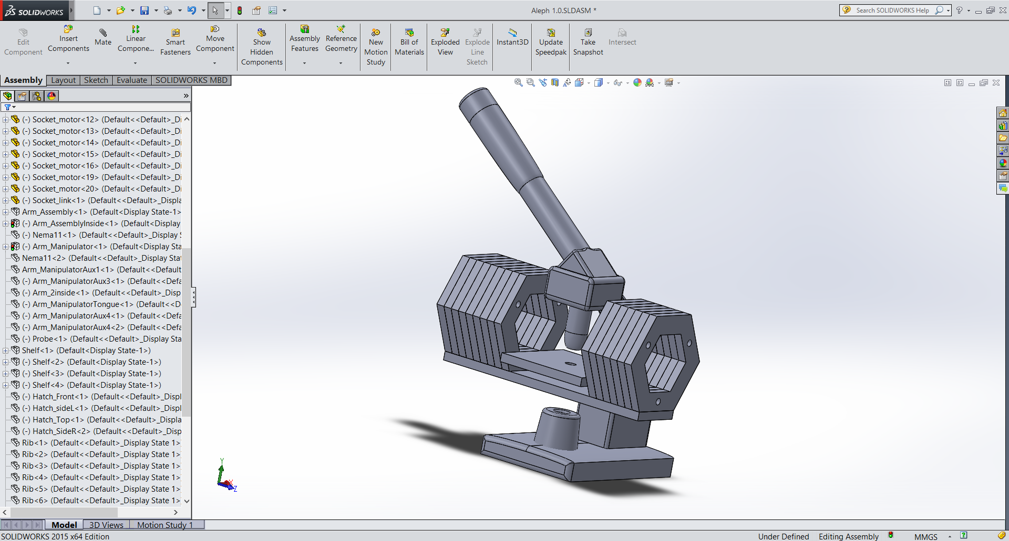This screenshot has height=541, width=1009.
Task: Open Reference Geometry tool
Action: click(341, 39)
